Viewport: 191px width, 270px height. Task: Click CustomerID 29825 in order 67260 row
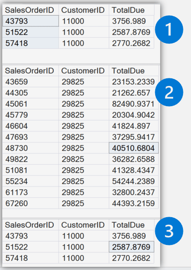pyautogui.click(x=84, y=203)
